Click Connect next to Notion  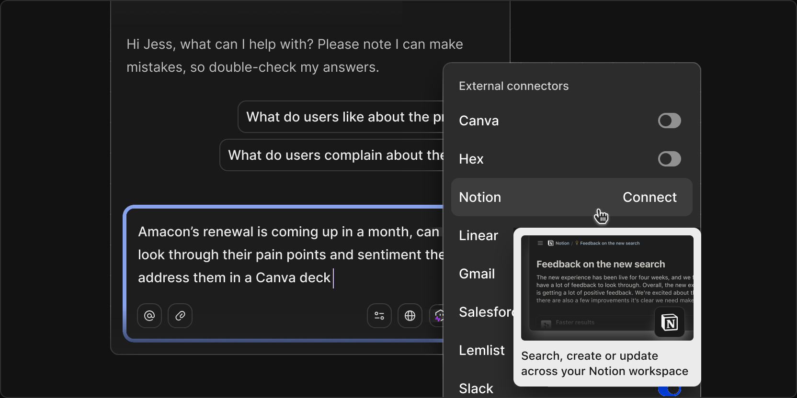pos(649,197)
